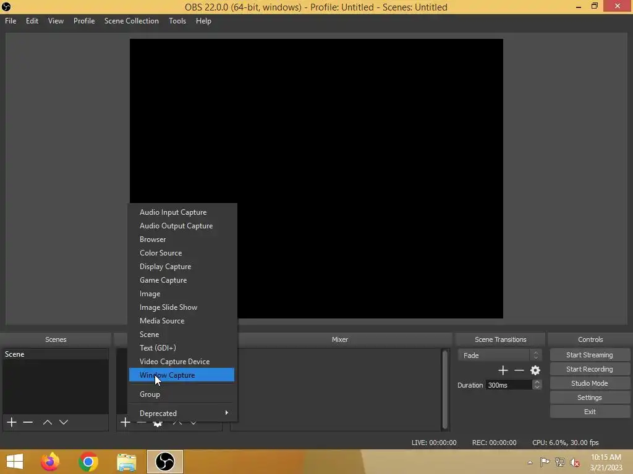Open the Help menu
The height and width of the screenshot is (474, 633).
click(x=203, y=21)
